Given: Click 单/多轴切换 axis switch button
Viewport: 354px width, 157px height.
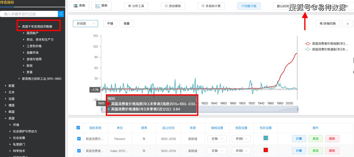Looking at the screenshot, I should pyautogui.click(x=327, y=24).
